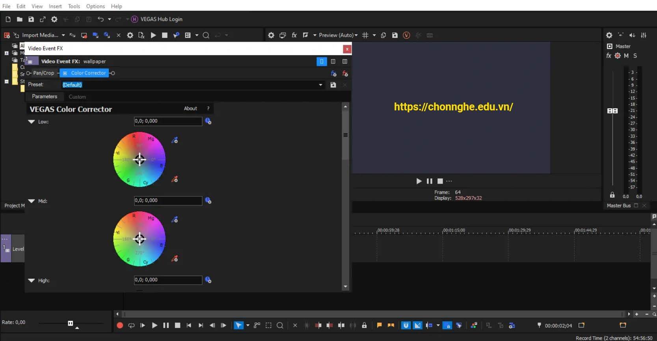
Task: Collapse the Low color wheel section
Action: pos(32,122)
